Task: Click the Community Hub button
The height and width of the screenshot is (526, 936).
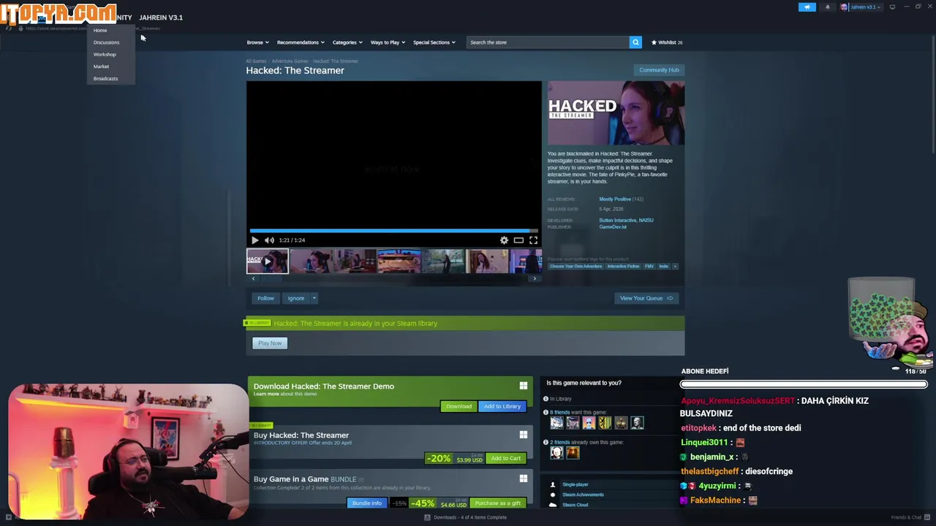Action: 659,70
